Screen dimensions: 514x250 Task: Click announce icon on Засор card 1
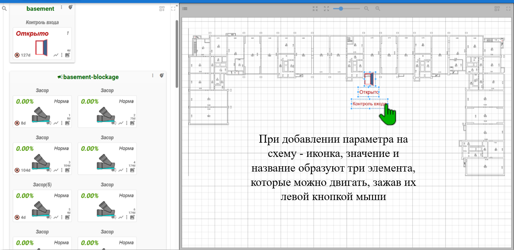pyautogui.click(x=49, y=123)
